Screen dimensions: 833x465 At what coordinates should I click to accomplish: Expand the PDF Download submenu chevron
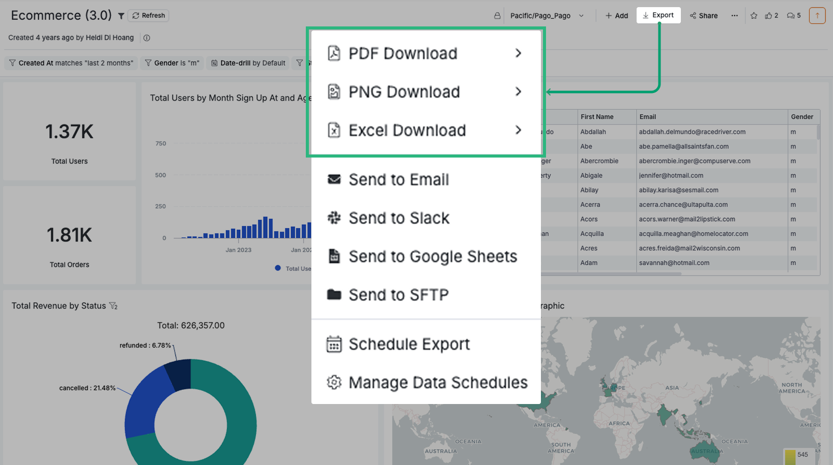coord(518,53)
